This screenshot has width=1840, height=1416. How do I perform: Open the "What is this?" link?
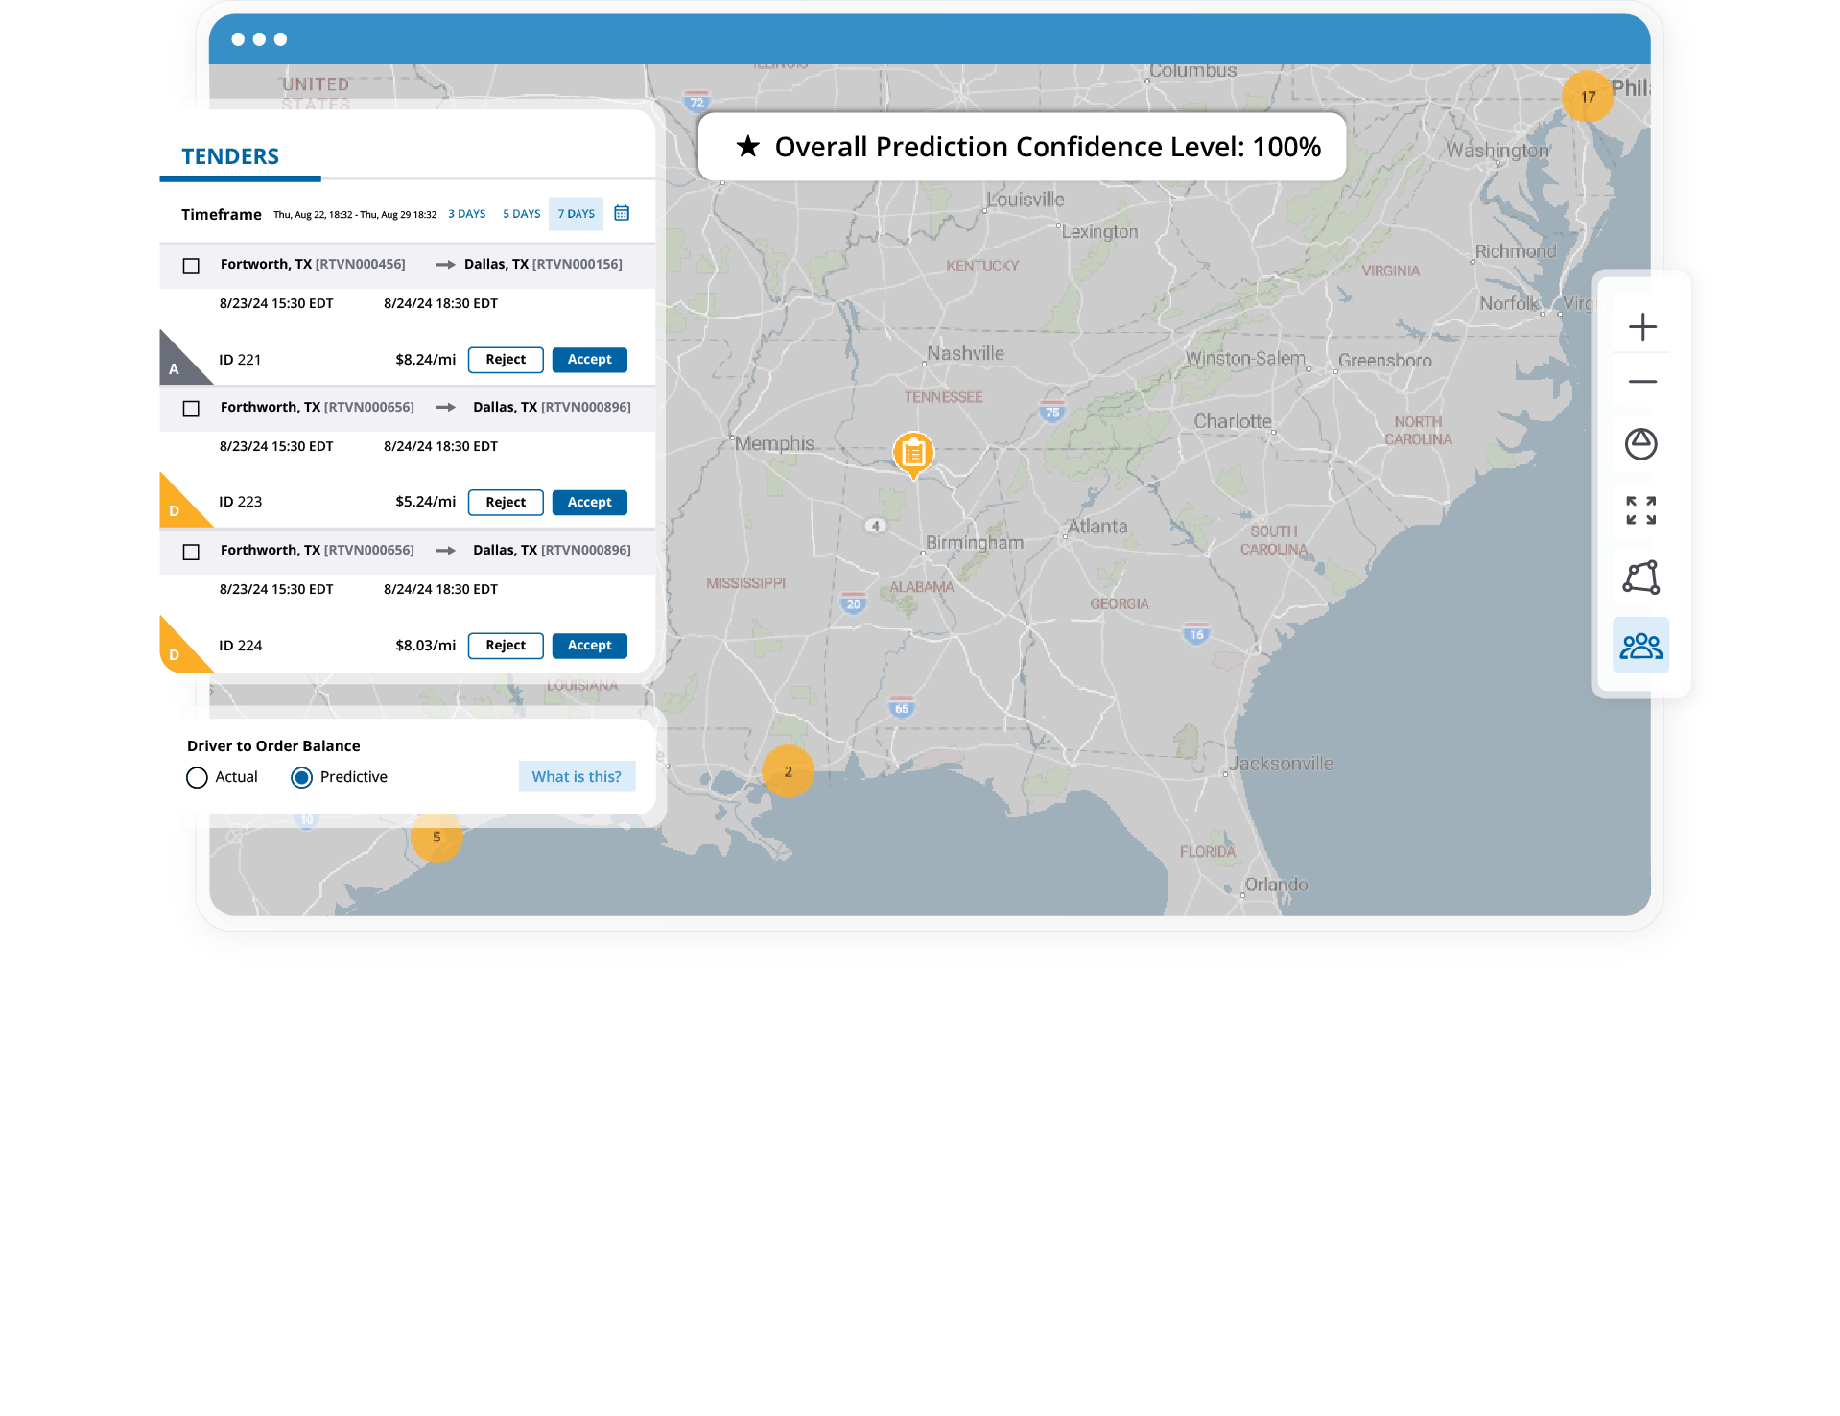[577, 776]
